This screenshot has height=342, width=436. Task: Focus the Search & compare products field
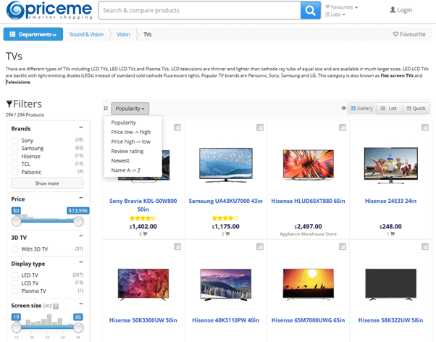199,11
